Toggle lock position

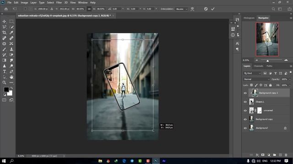point(261,85)
